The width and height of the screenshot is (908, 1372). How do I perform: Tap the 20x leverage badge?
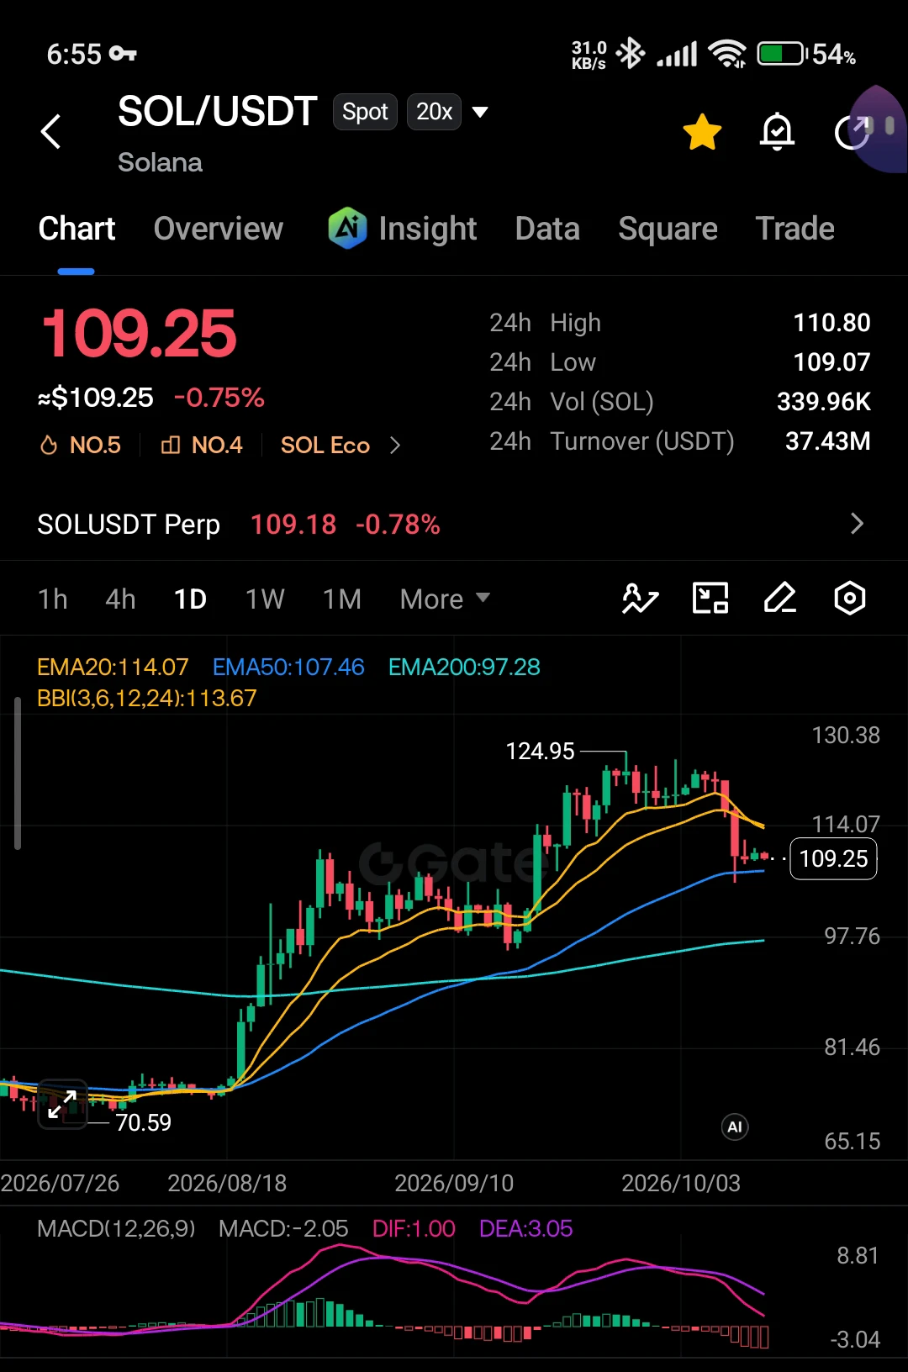tap(434, 112)
